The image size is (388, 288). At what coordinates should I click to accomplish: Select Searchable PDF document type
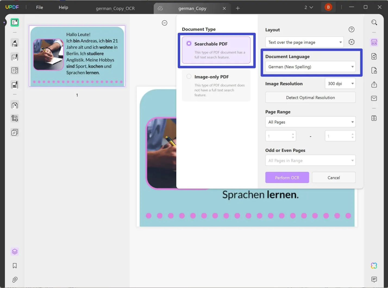click(216, 50)
